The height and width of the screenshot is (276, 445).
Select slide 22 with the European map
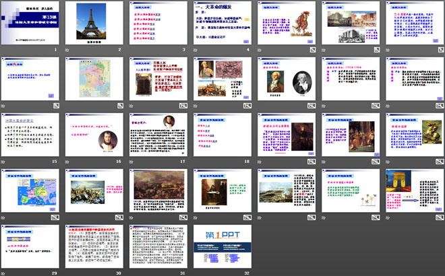pos(32,190)
